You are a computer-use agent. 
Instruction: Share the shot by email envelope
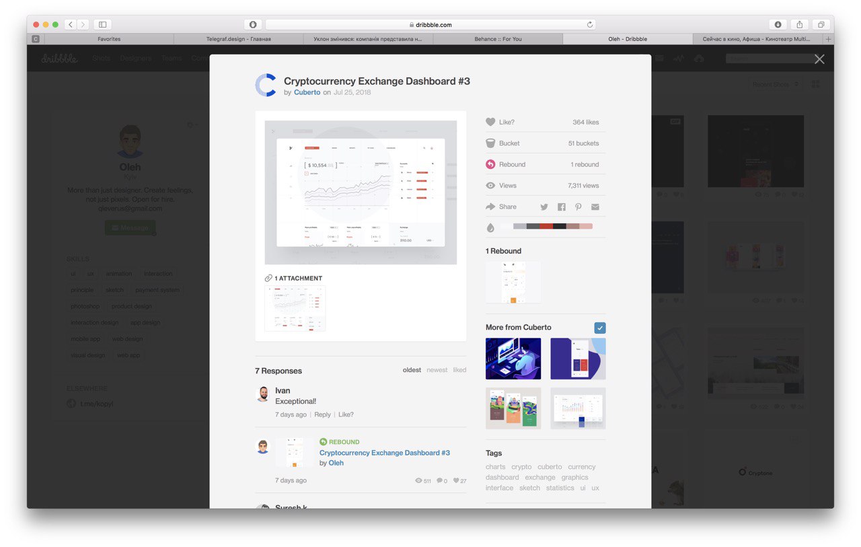595,207
